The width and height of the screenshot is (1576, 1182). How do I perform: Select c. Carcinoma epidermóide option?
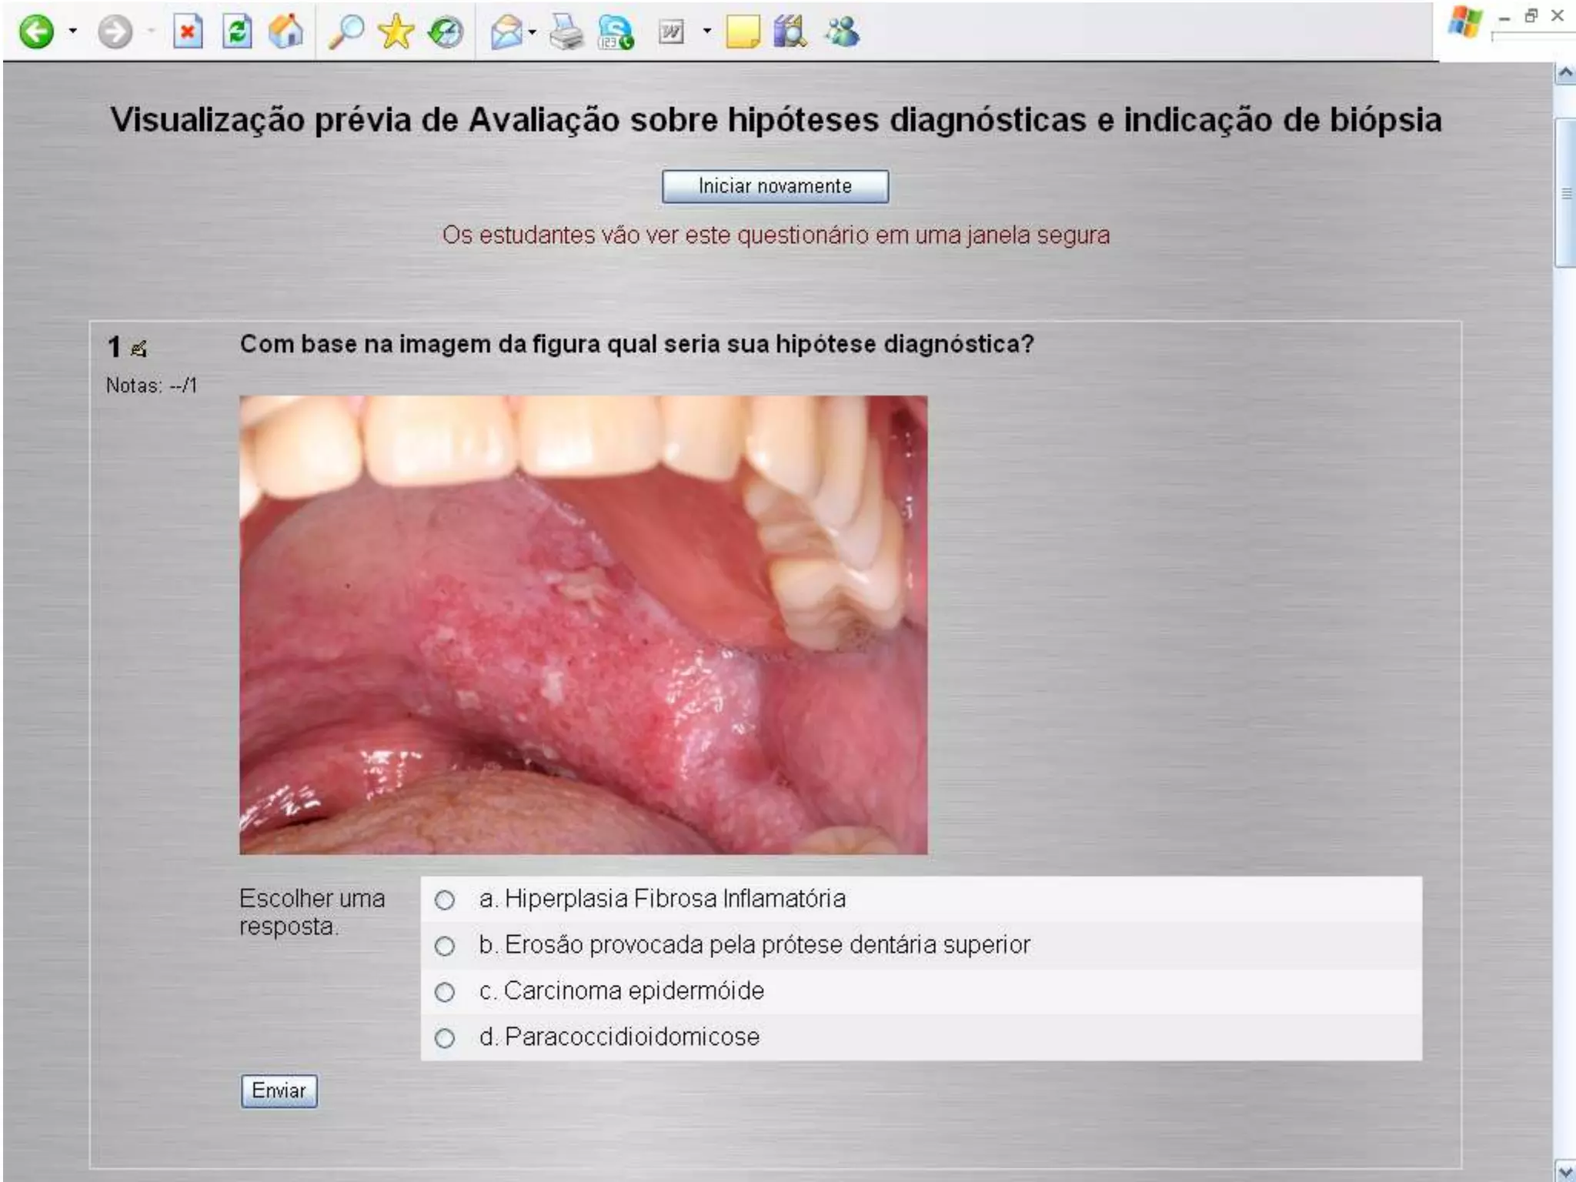(x=445, y=992)
